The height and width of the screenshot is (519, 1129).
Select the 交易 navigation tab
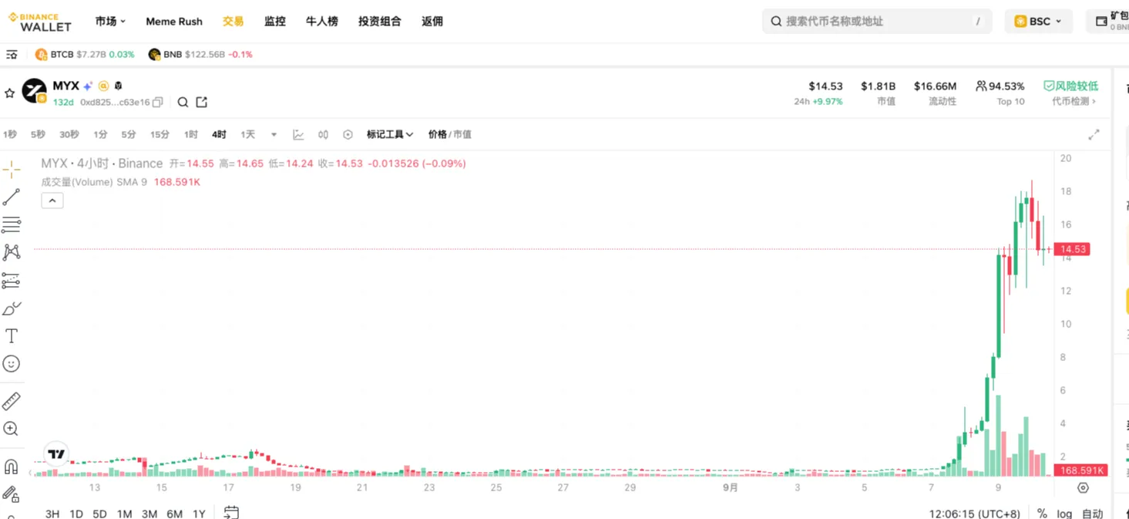point(234,22)
